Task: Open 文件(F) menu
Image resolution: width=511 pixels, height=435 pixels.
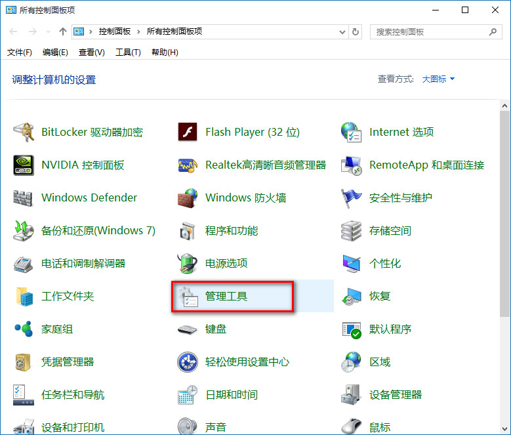Action: [20, 52]
